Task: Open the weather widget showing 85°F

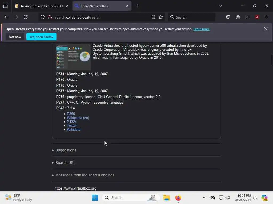Action: pyautogui.click(x=18, y=198)
